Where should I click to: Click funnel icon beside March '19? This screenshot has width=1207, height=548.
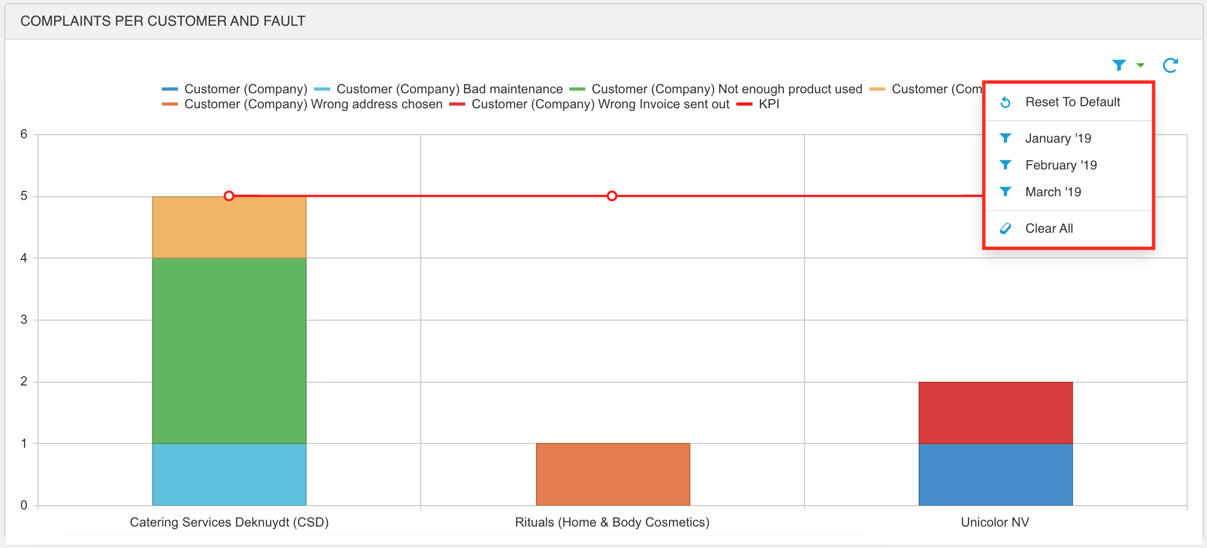[1005, 191]
